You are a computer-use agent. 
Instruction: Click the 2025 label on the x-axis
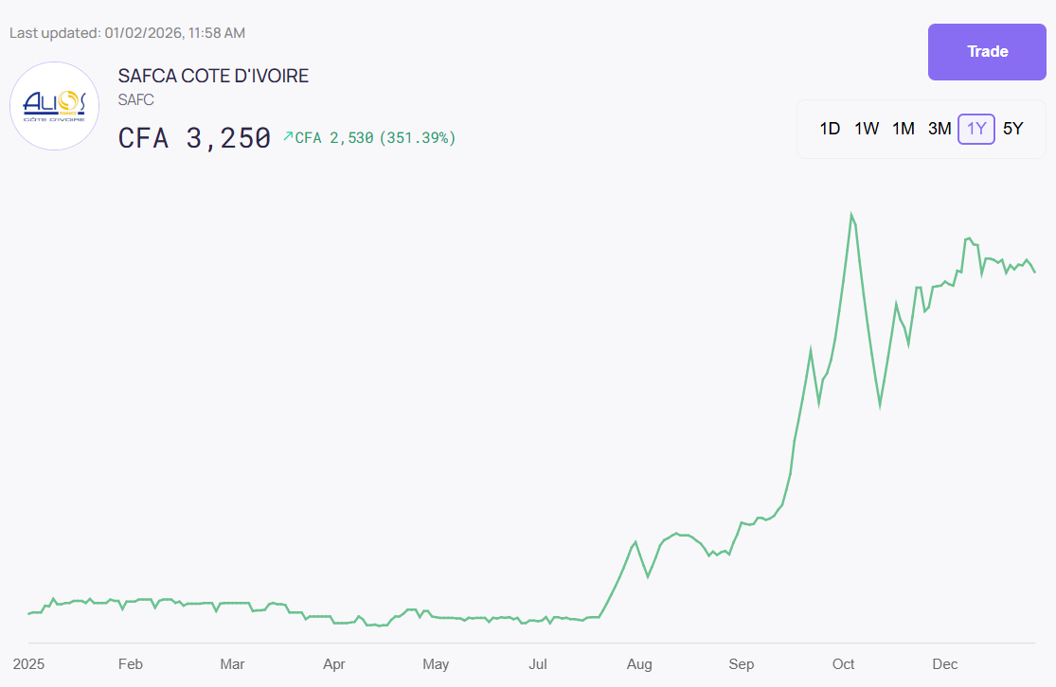point(28,664)
